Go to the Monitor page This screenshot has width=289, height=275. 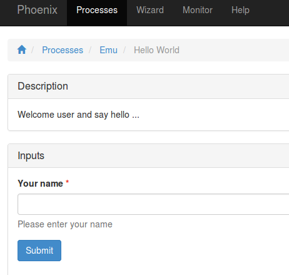(198, 10)
